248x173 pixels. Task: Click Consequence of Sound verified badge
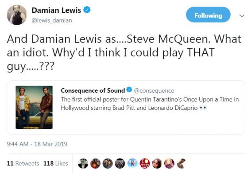click(129, 90)
